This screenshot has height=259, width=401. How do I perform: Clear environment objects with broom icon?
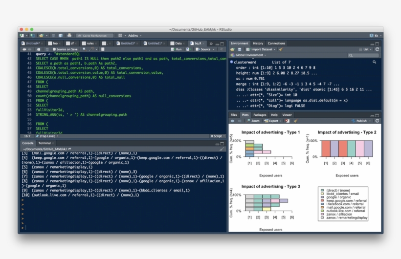(281, 49)
